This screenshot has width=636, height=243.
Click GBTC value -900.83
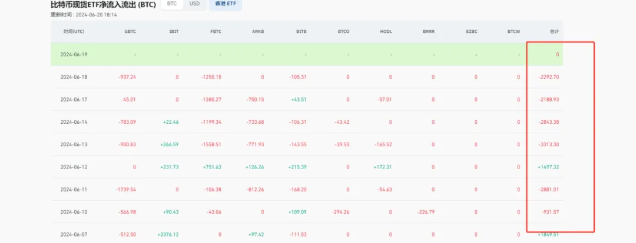point(128,144)
